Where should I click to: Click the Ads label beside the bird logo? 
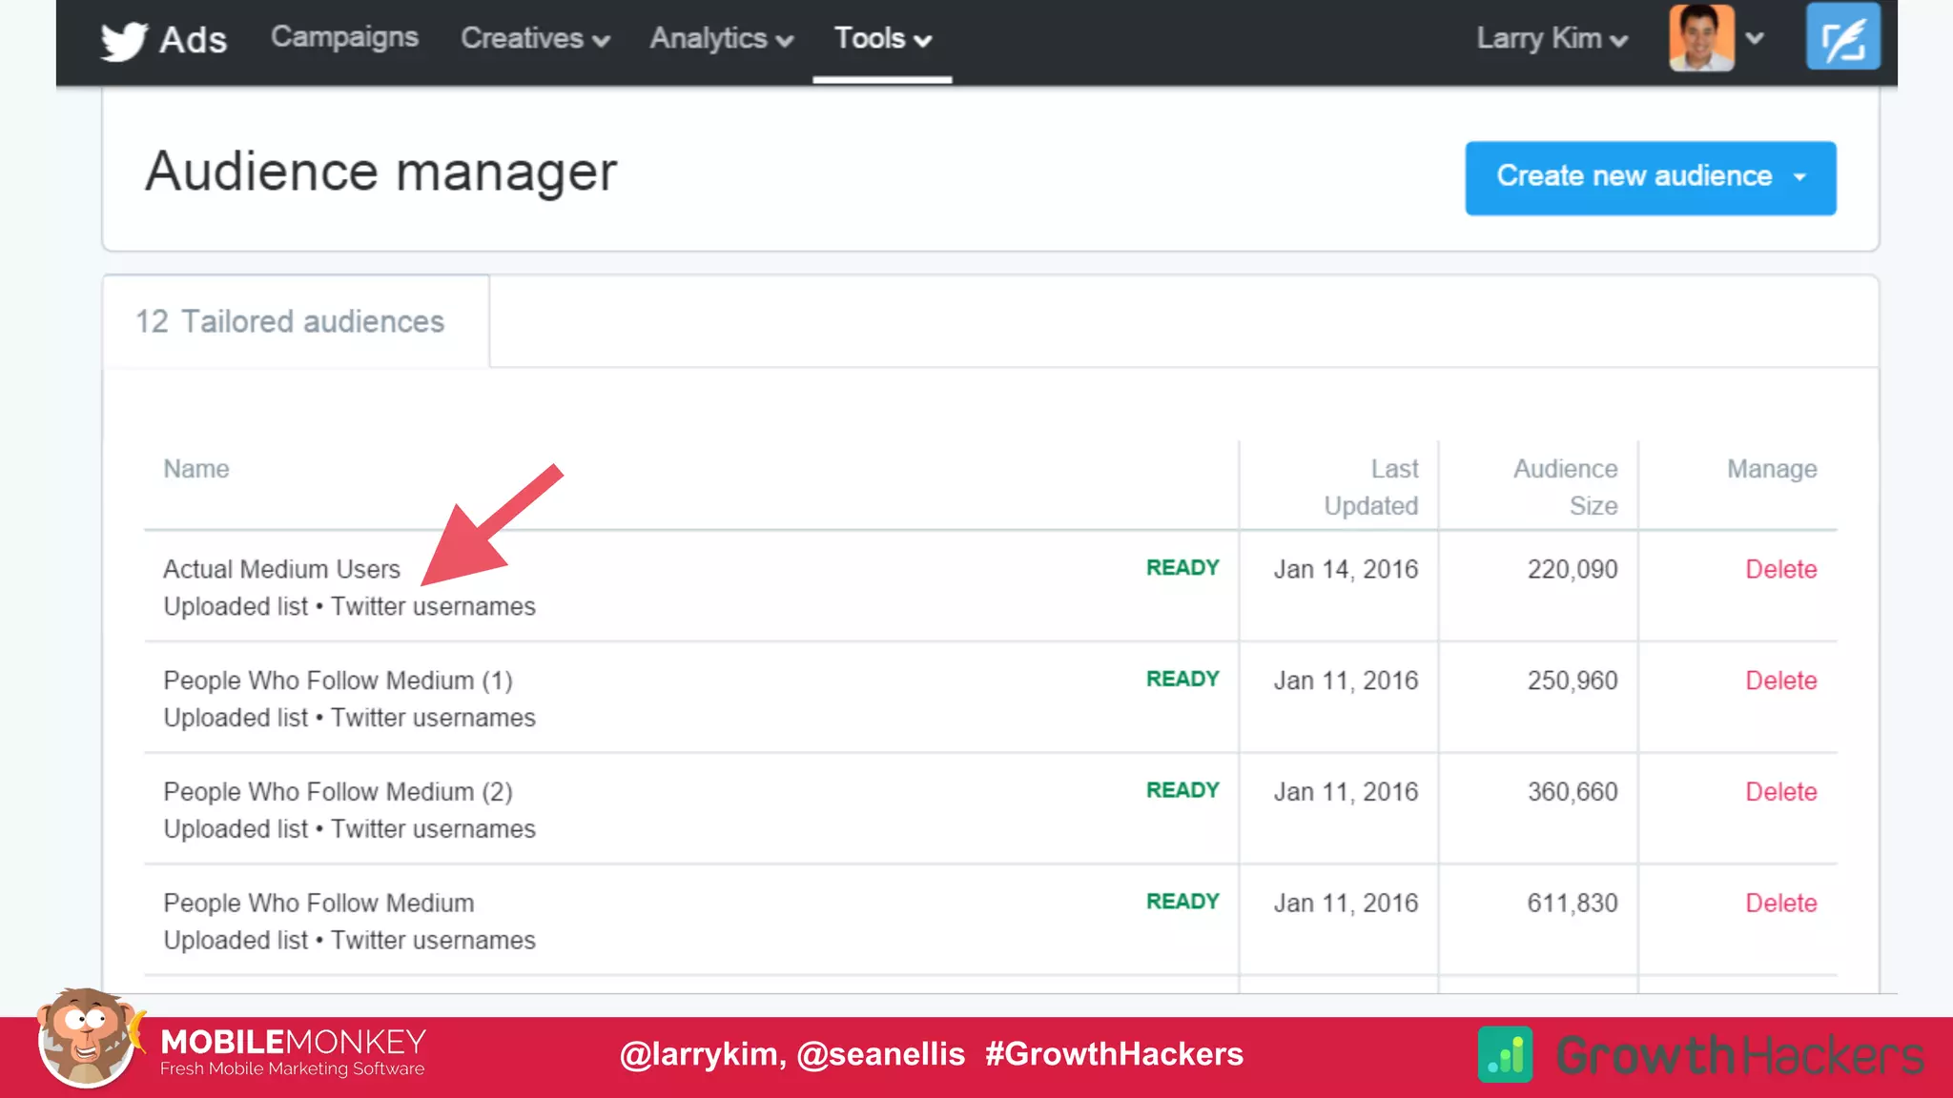(x=193, y=40)
